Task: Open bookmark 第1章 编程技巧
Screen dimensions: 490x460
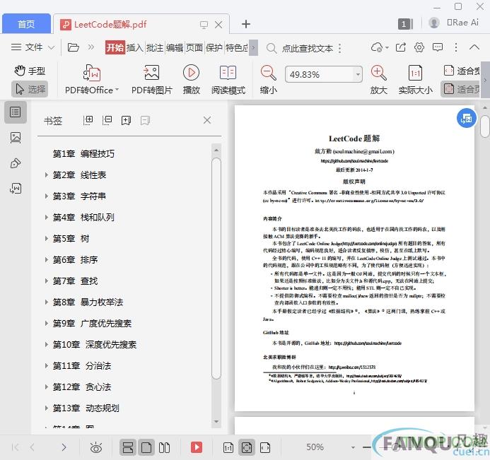Action: click(83, 153)
